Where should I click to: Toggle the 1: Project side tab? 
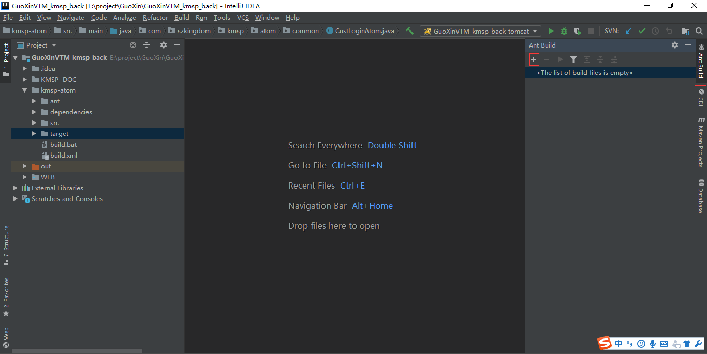6,60
